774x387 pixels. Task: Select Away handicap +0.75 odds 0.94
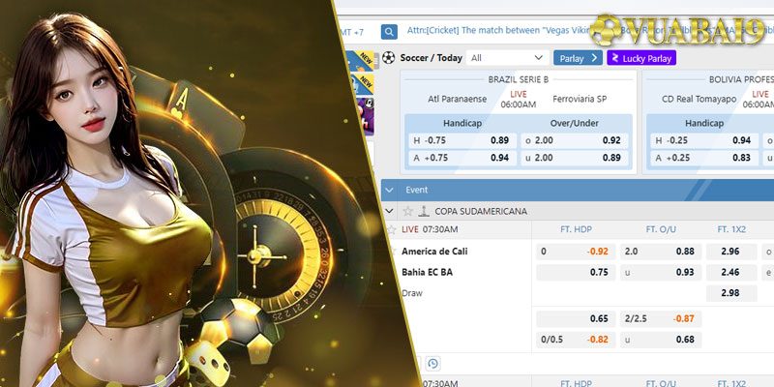[461, 158]
